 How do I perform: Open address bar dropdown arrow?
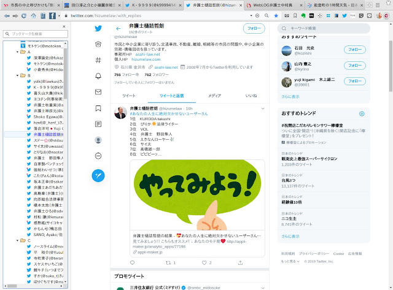click(251, 15)
